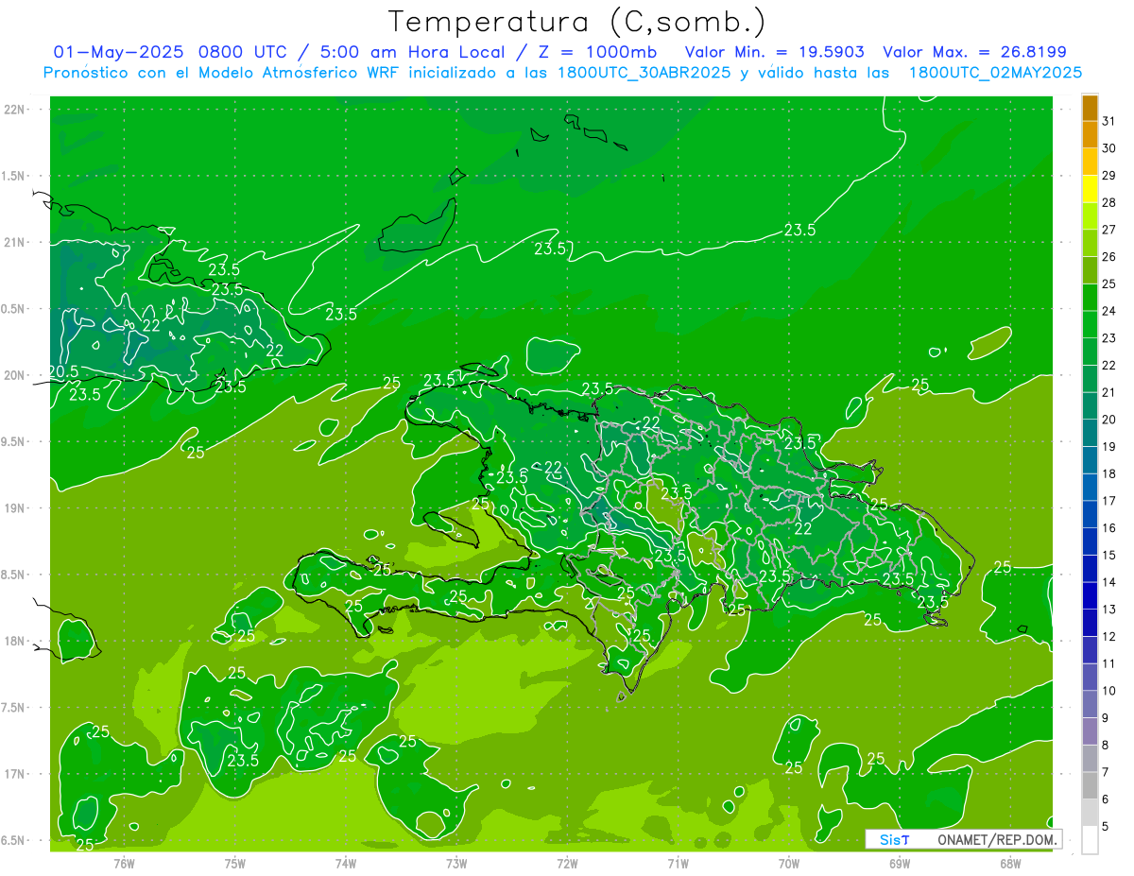
Task: Pick the amber swatch between 29 and 30
Action: coord(1090,163)
